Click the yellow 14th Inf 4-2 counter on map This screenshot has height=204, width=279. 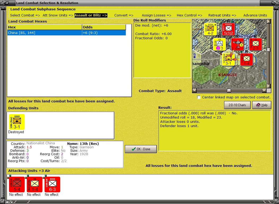pyautogui.click(x=211, y=29)
